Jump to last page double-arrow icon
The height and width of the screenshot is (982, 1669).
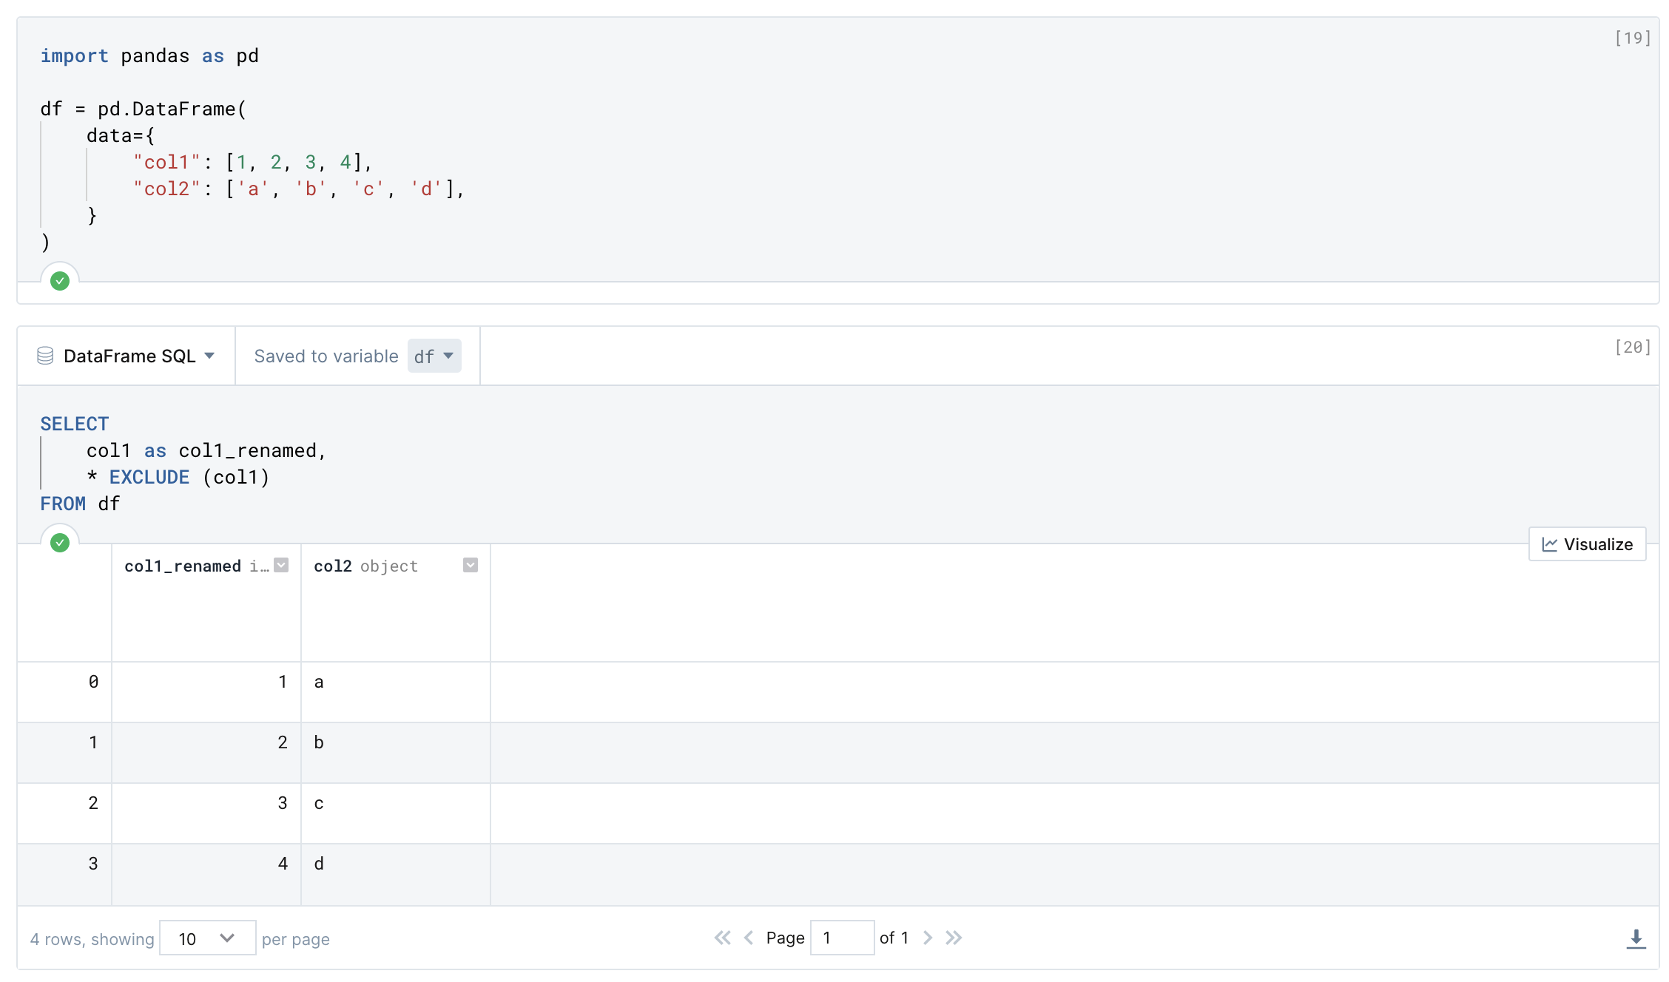click(954, 938)
